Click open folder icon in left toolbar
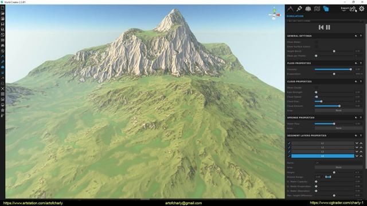Viewport: 367px width, 206px height. coord(2,13)
